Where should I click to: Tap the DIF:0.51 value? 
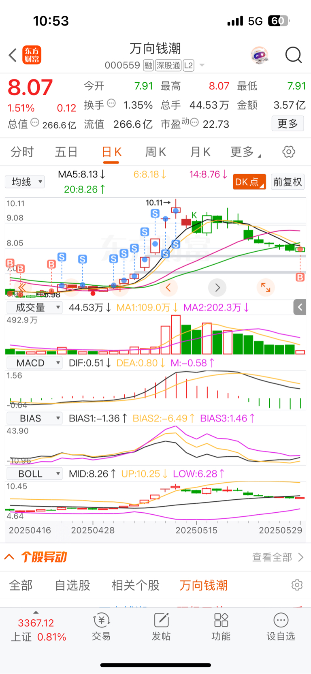90,363
